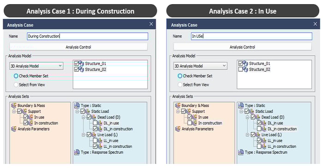
Task: Click Dead Load (D) icon in left dialog
Action: (x=94, y=117)
